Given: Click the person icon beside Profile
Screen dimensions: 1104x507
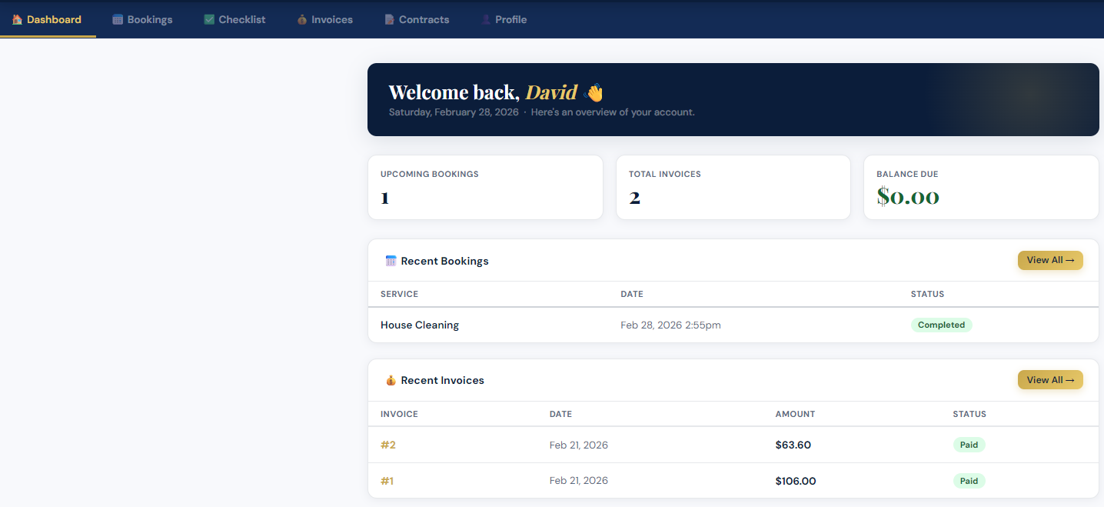Looking at the screenshot, I should pyautogui.click(x=485, y=18).
